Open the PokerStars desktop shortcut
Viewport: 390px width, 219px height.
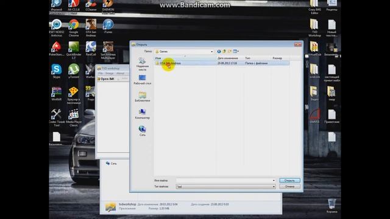point(57,49)
